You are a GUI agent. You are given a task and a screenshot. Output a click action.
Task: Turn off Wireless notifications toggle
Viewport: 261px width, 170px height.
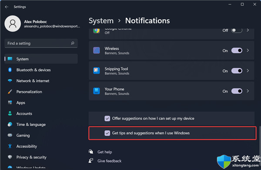point(237,50)
